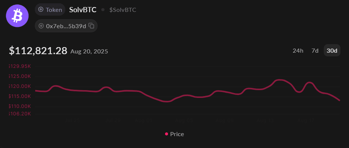349x148 pixels.
Task: Click the Price legend dot
Action: click(x=167, y=134)
